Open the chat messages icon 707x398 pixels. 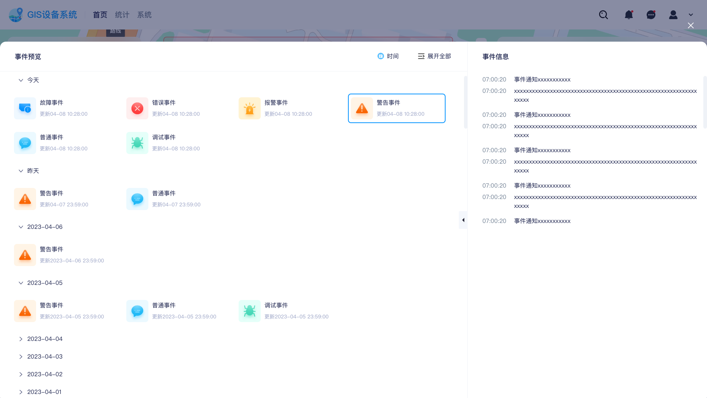(x=651, y=15)
